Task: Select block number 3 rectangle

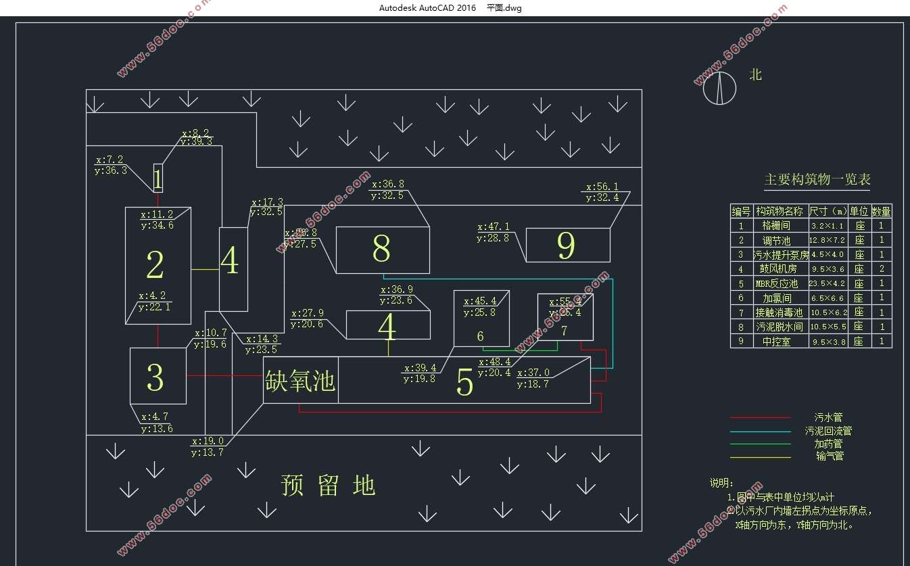Action: point(158,376)
